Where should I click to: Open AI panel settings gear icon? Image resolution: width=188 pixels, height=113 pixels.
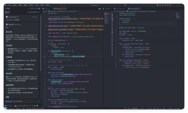pos(39,9)
